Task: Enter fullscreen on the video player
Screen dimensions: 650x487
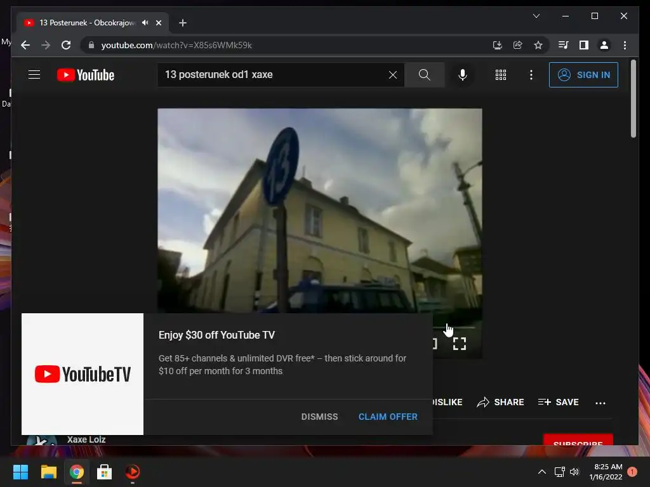Action: click(460, 343)
